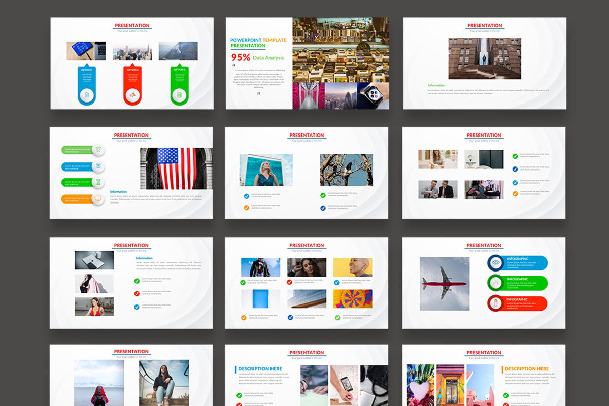The width and height of the screenshot is (609, 406).
Task: Click the green checkmark under the birds photo
Action: coord(323,195)
